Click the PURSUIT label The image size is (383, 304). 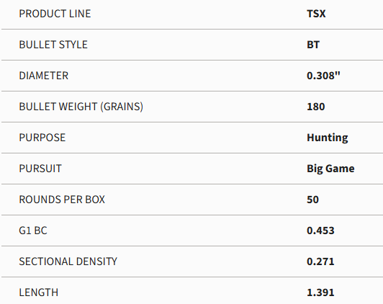pos(40,169)
